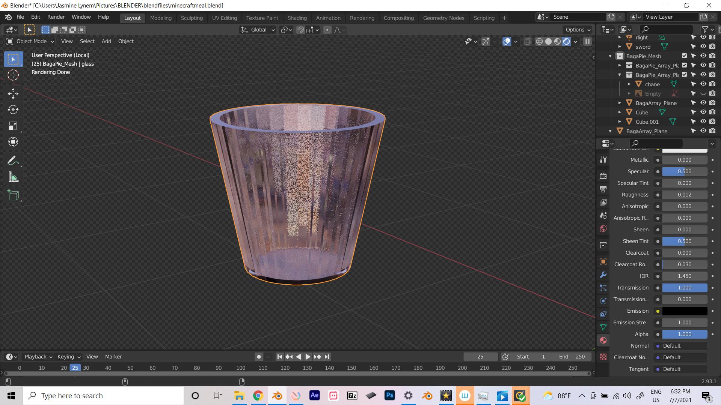721x405 pixels.
Task: Click the Emission color swatch
Action: pyautogui.click(x=686, y=311)
